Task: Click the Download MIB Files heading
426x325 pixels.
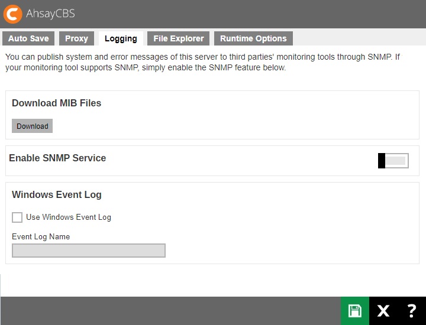Action: tap(56, 103)
